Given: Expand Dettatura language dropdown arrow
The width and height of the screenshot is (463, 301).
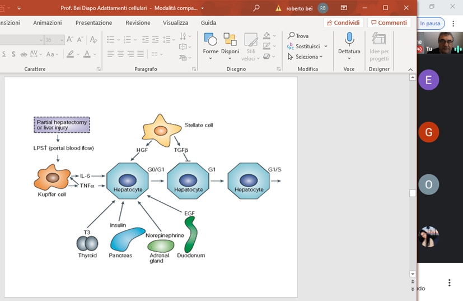Looking at the screenshot, I should tap(349, 58).
